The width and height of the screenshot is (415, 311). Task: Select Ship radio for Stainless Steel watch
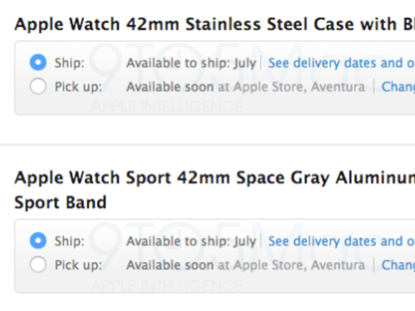(38, 63)
